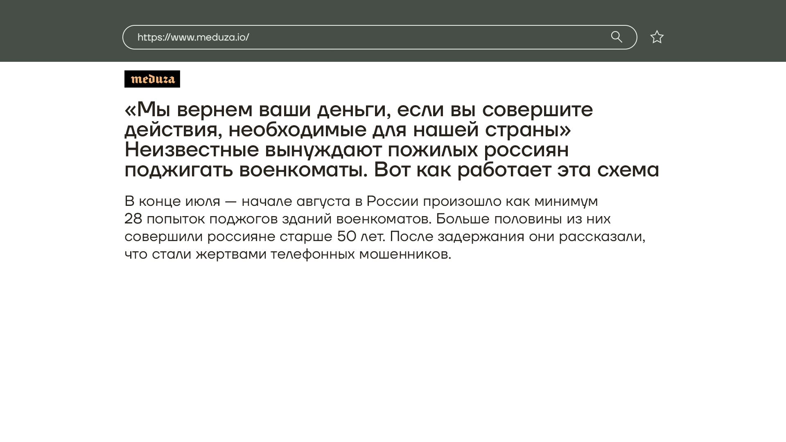This screenshot has width=786, height=442.
Task: Click headline line «Мы вернем ваши деньги
Action: tap(358, 109)
